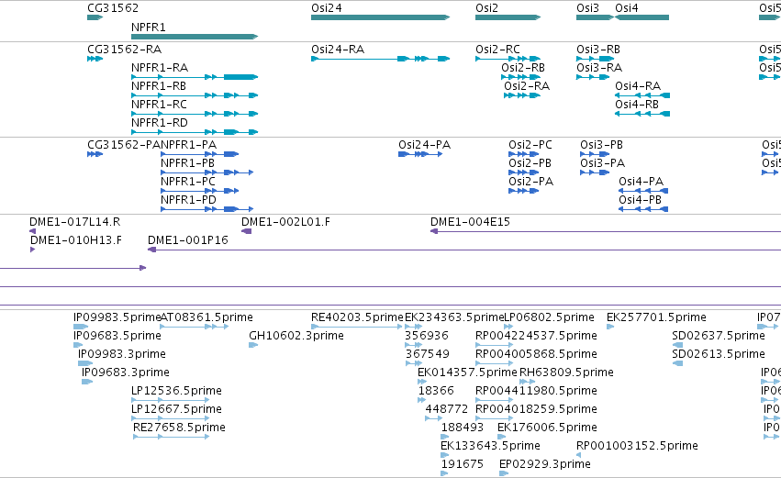The image size is (781, 478).
Task: Select the Osi2-RC transcript
Action: pos(508,59)
